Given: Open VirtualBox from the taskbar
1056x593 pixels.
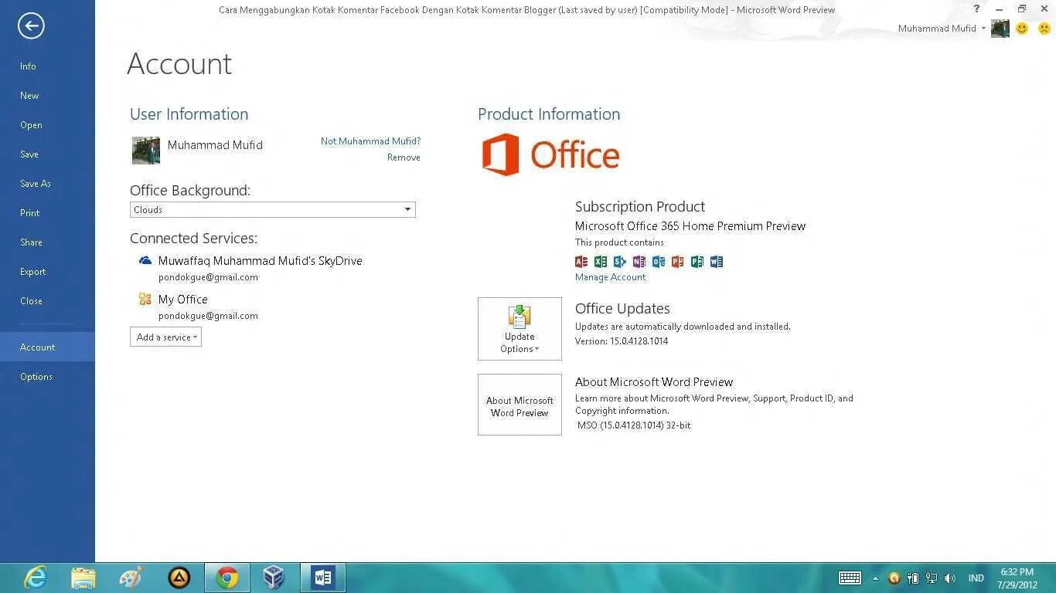Looking at the screenshot, I should pos(274,578).
